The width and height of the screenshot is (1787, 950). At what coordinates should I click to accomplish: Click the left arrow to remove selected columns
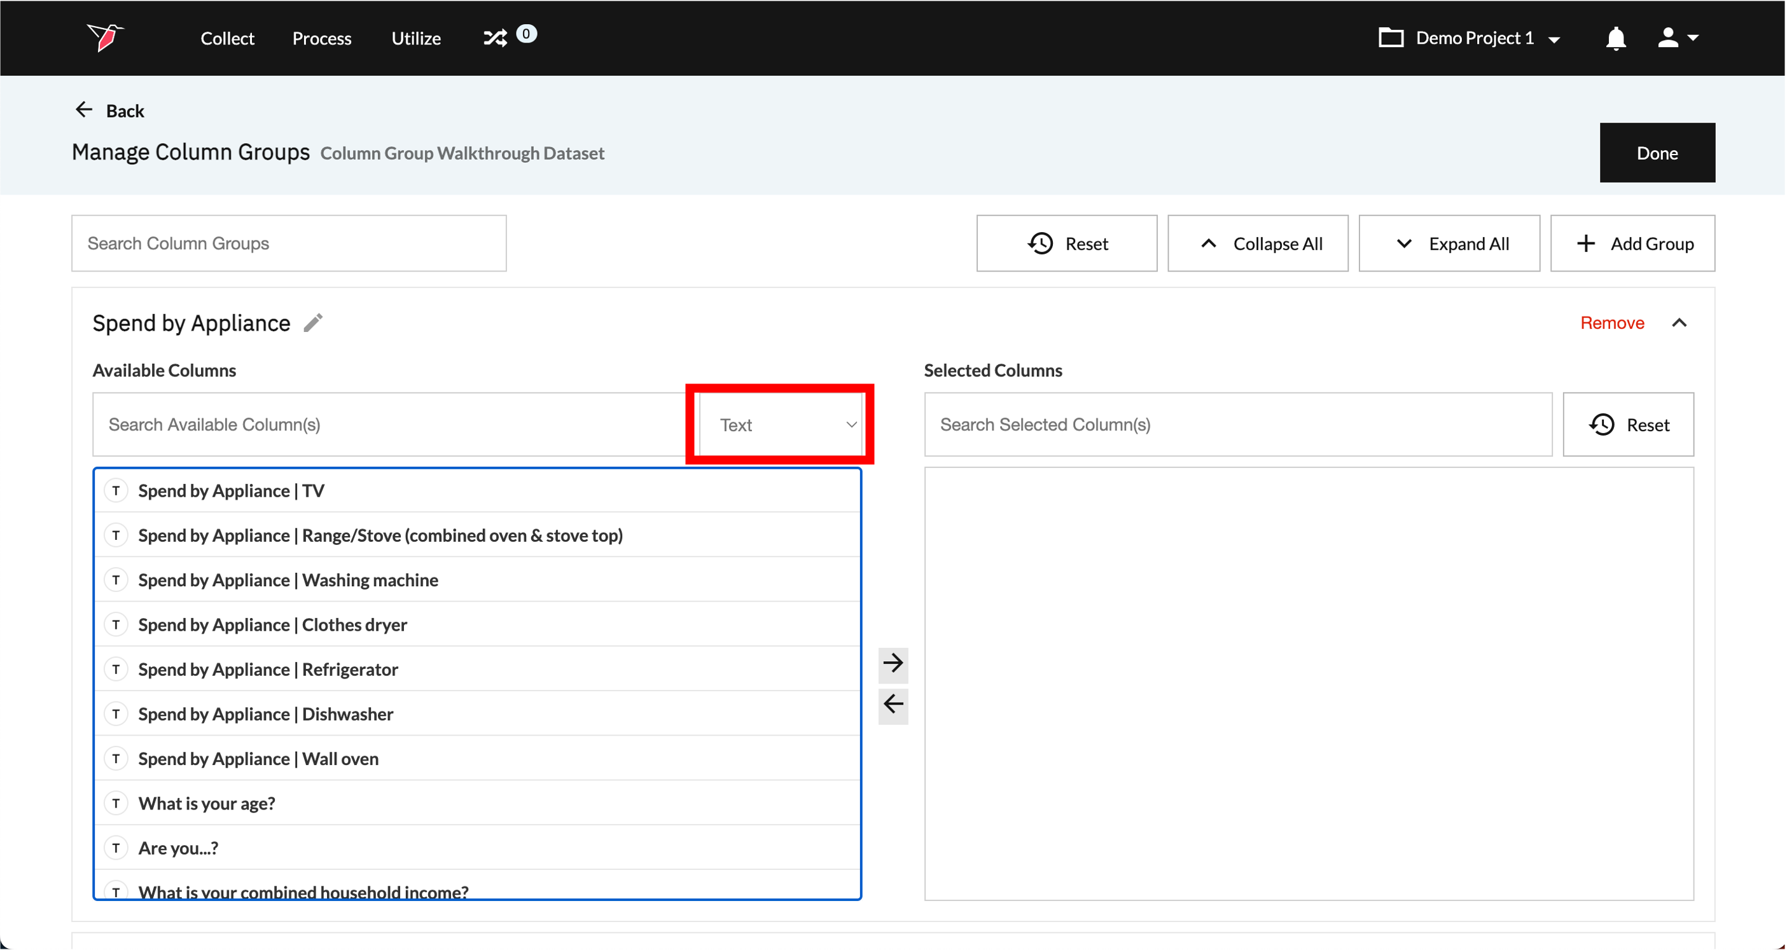[x=893, y=705]
